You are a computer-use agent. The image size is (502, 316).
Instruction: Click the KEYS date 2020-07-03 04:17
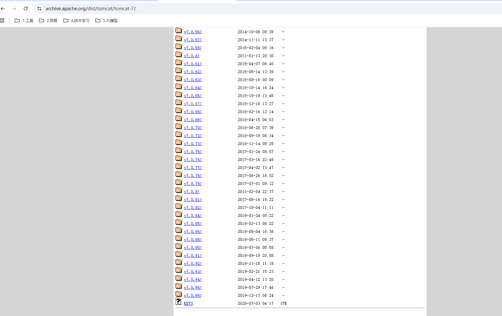(256, 304)
